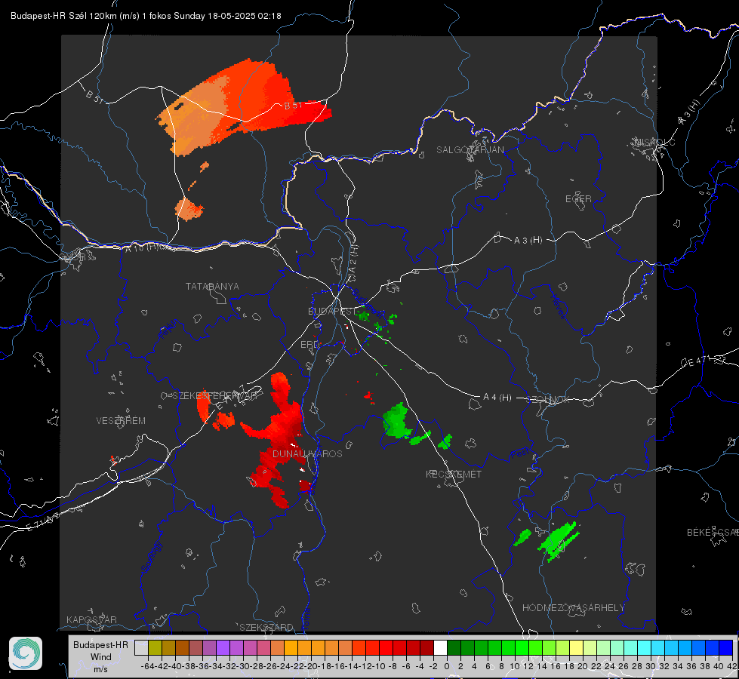The width and height of the screenshot is (739, 679).
Task: Click the B 51 label inside the red echo
Action: click(293, 106)
